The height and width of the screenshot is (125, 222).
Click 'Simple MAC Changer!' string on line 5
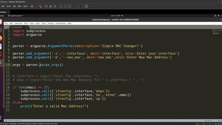tap(121, 46)
